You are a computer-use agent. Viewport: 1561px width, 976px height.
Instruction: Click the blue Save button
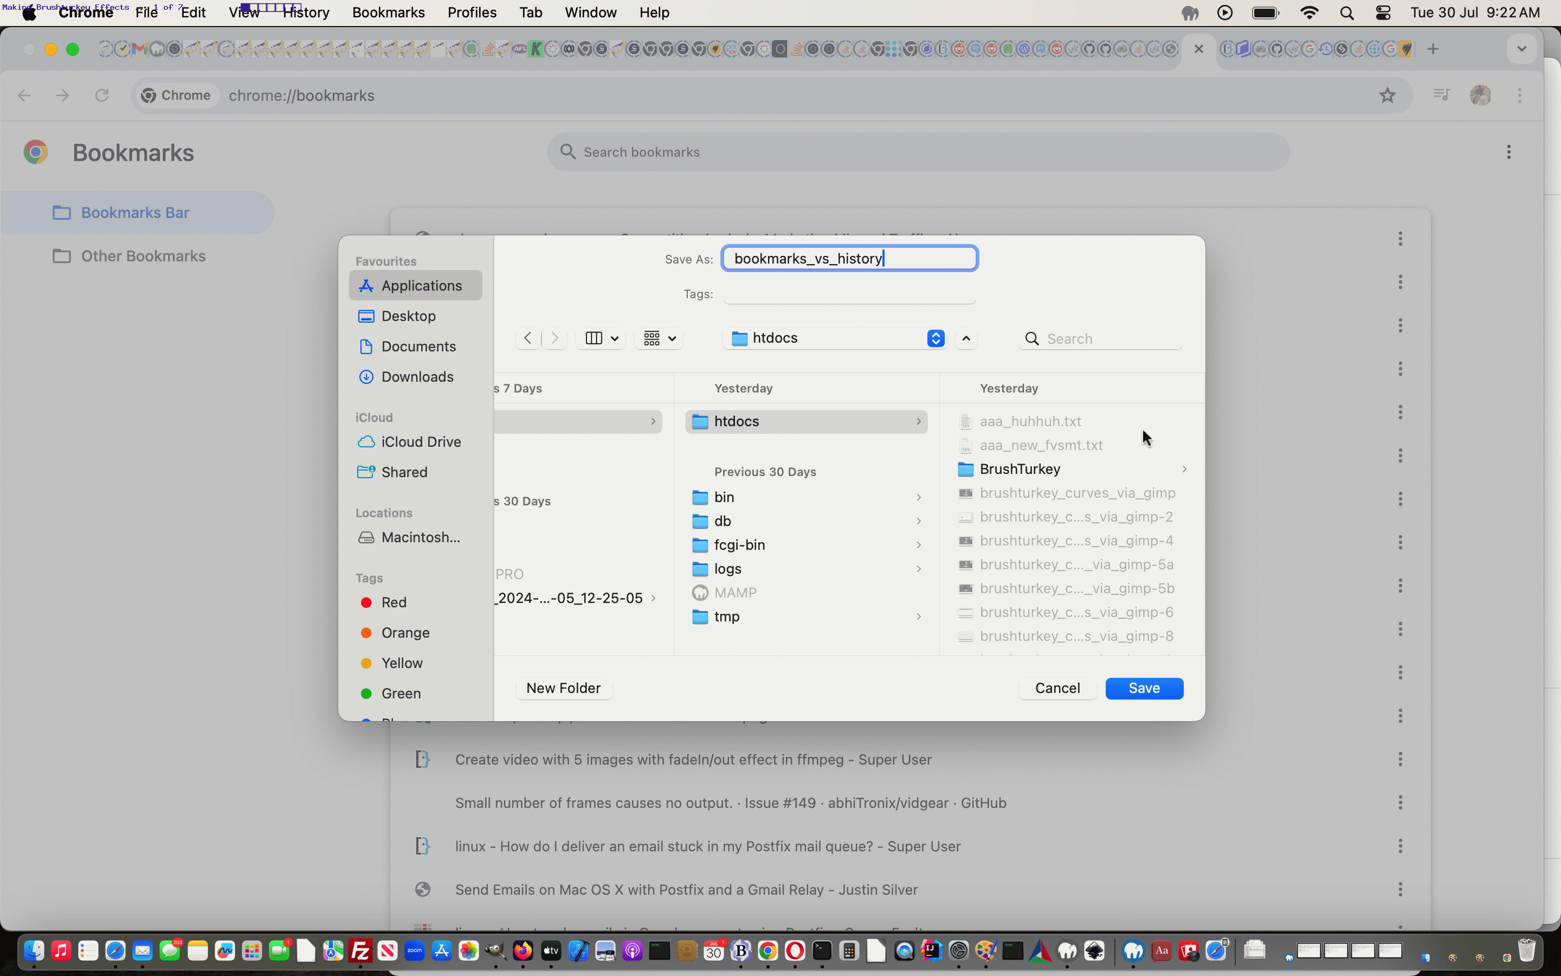pos(1144,688)
